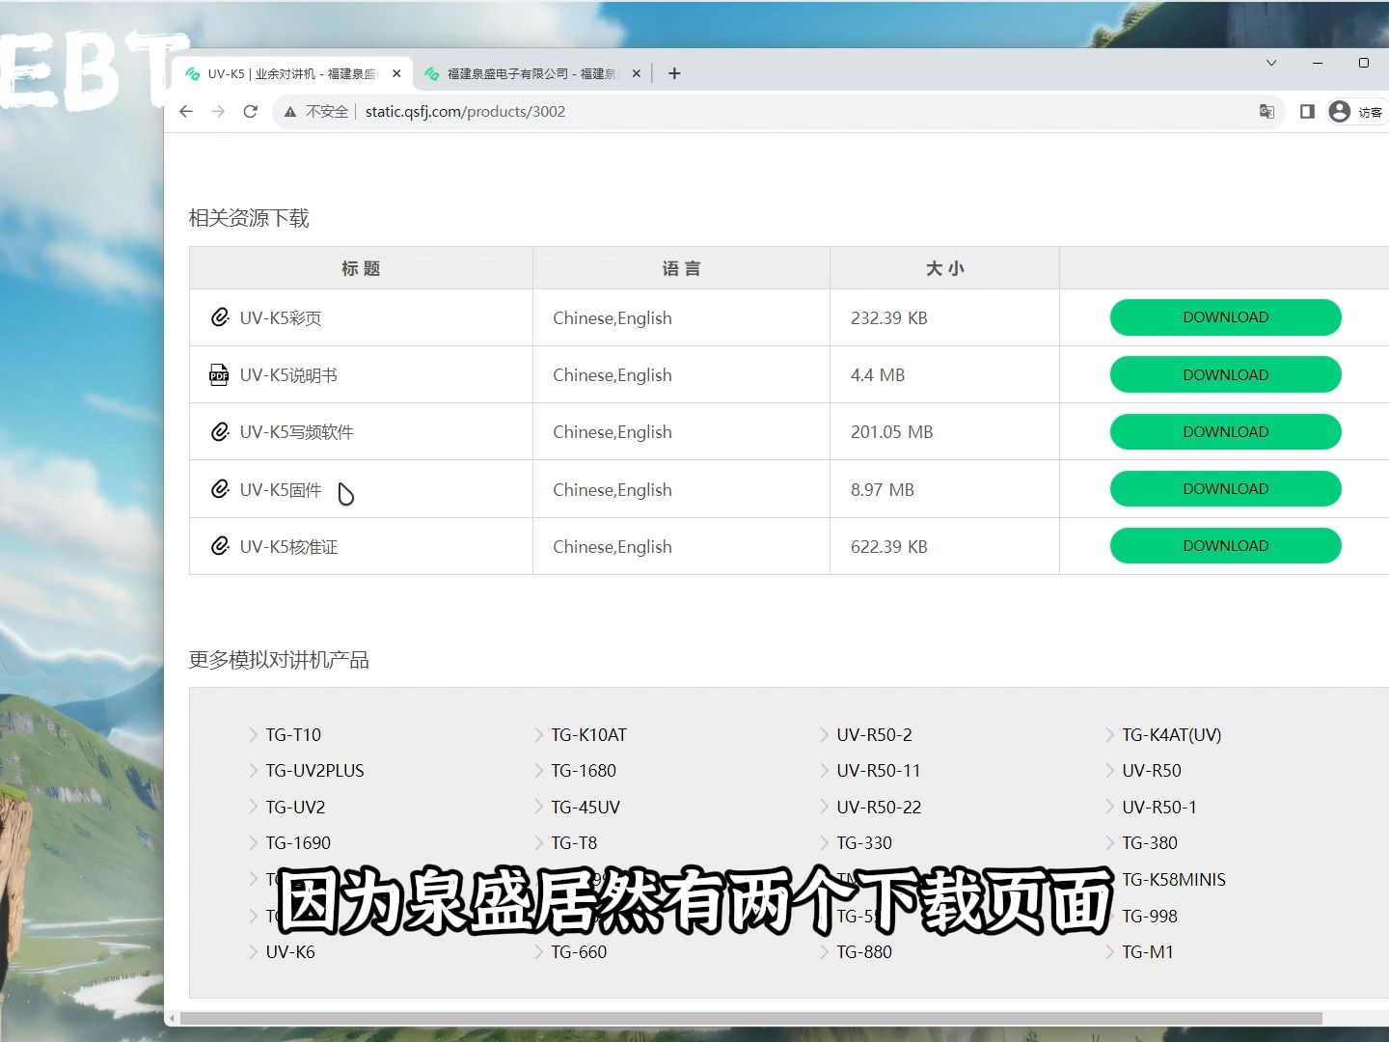
Task: Select the UV-K5彩页 title text
Action: [281, 318]
